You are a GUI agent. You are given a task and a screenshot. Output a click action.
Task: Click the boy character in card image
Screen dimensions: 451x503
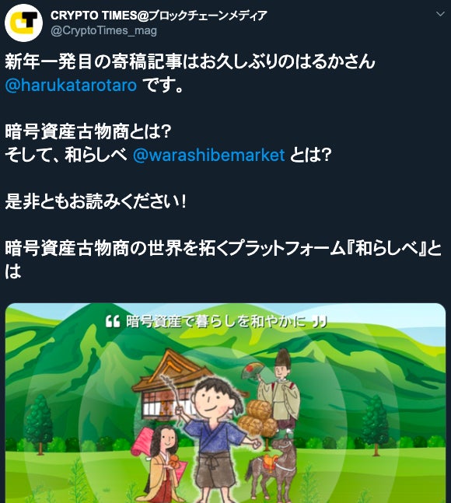(x=214, y=441)
